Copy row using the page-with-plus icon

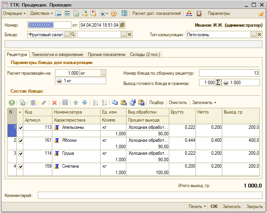(23, 102)
